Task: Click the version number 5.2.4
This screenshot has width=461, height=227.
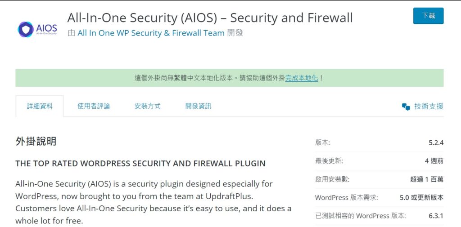Action: tap(436, 143)
